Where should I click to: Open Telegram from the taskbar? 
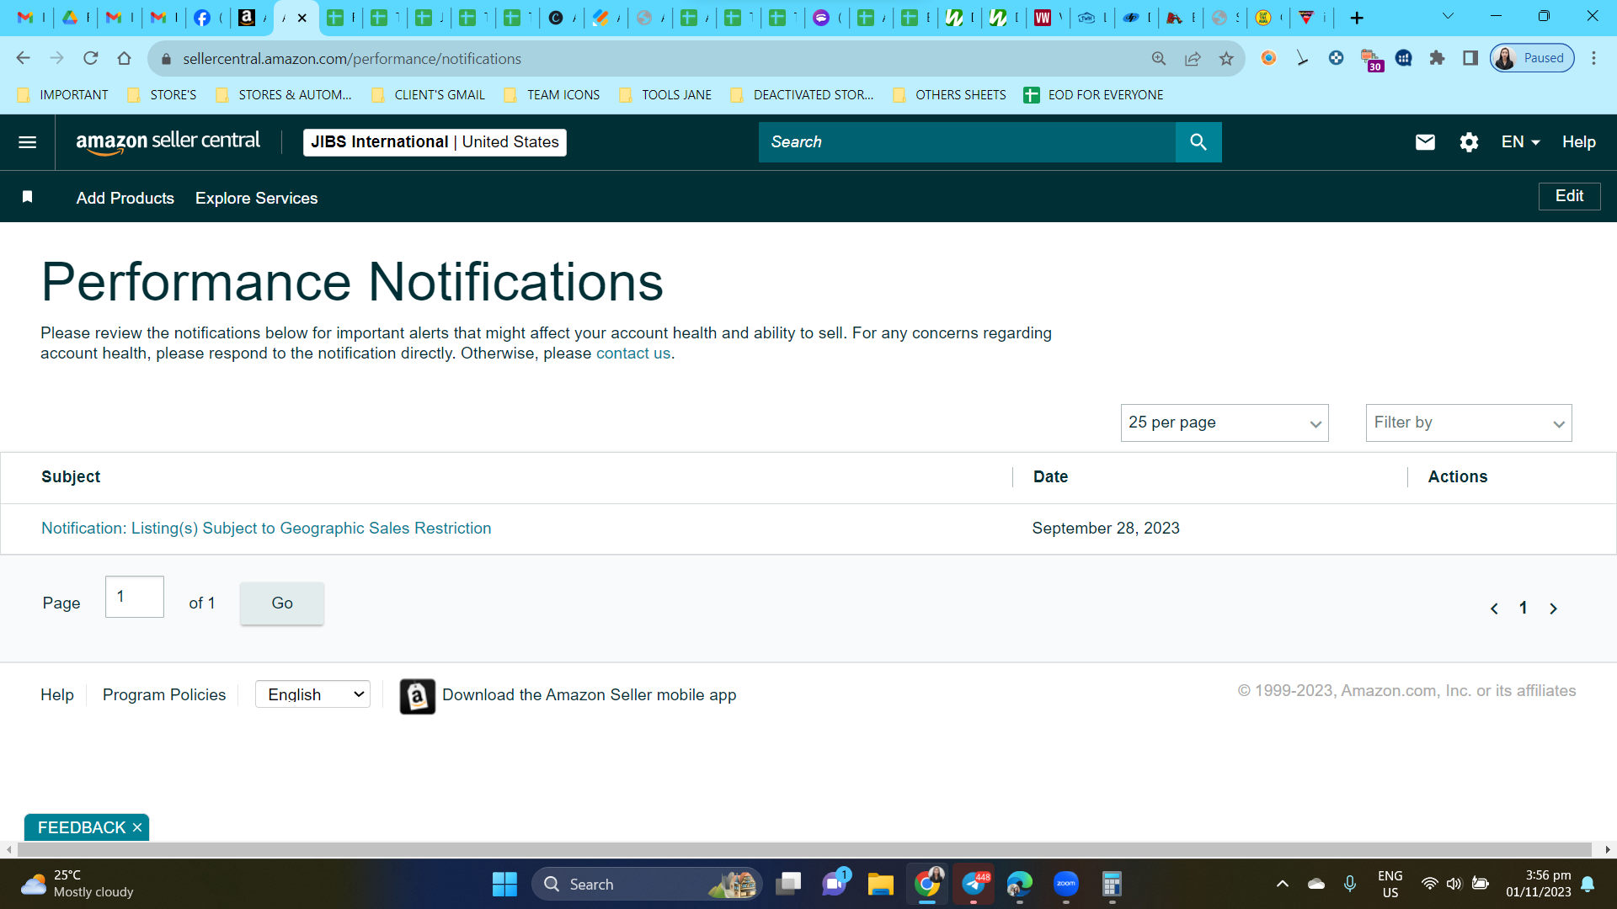pyautogui.click(x=974, y=884)
